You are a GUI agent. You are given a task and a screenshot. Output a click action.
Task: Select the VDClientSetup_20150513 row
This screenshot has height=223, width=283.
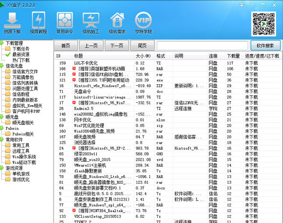168,216
